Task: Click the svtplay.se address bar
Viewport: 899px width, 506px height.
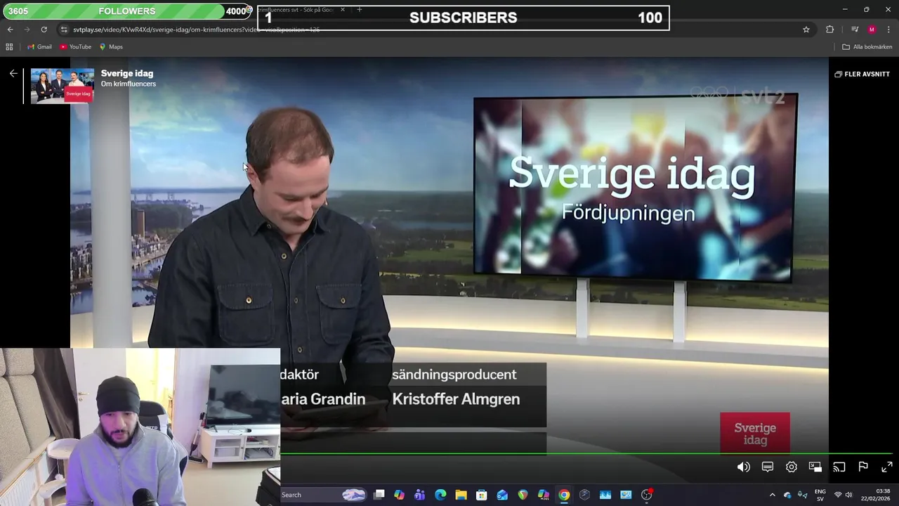Action: coord(435,30)
